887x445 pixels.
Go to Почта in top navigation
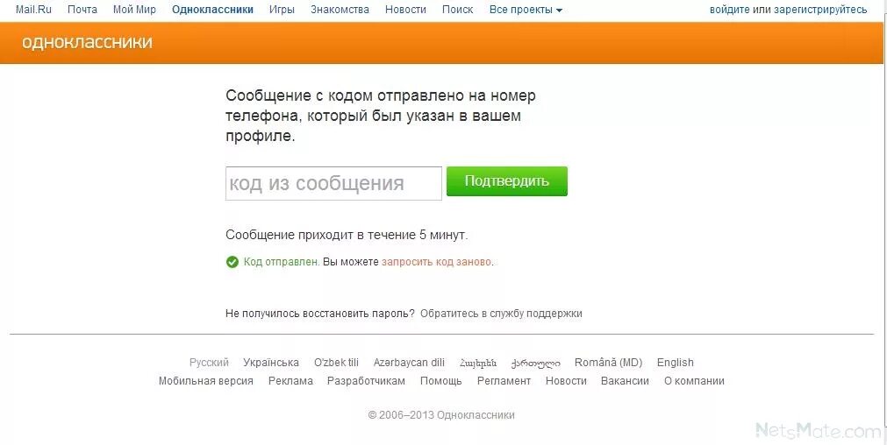[82, 10]
